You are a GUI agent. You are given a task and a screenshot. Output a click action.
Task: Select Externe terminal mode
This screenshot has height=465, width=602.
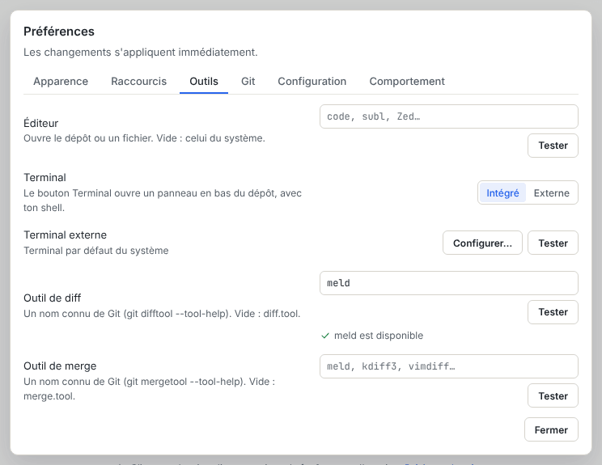point(551,193)
